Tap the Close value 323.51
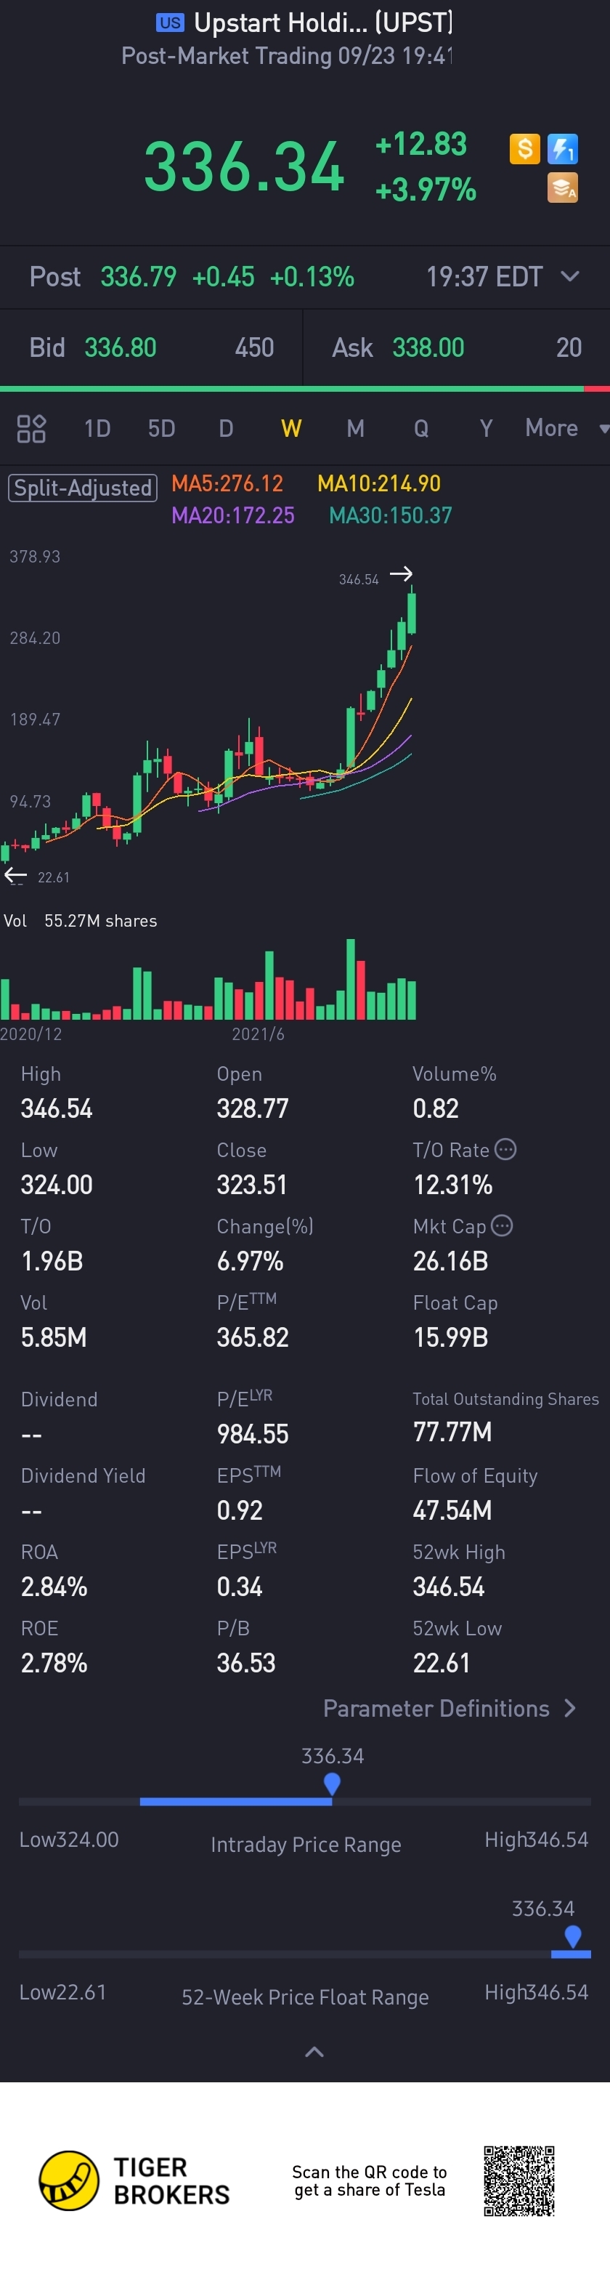Viewport: 610px width, 2280px height. point(252,1184)
